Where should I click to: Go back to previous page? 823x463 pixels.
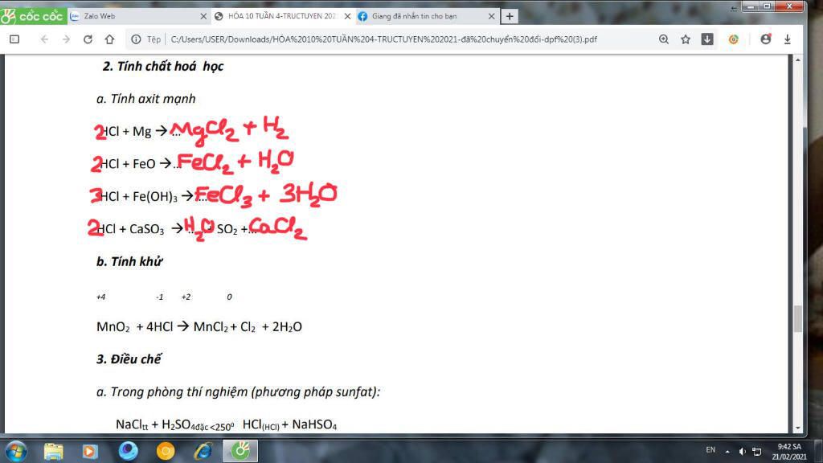[45, 39]
